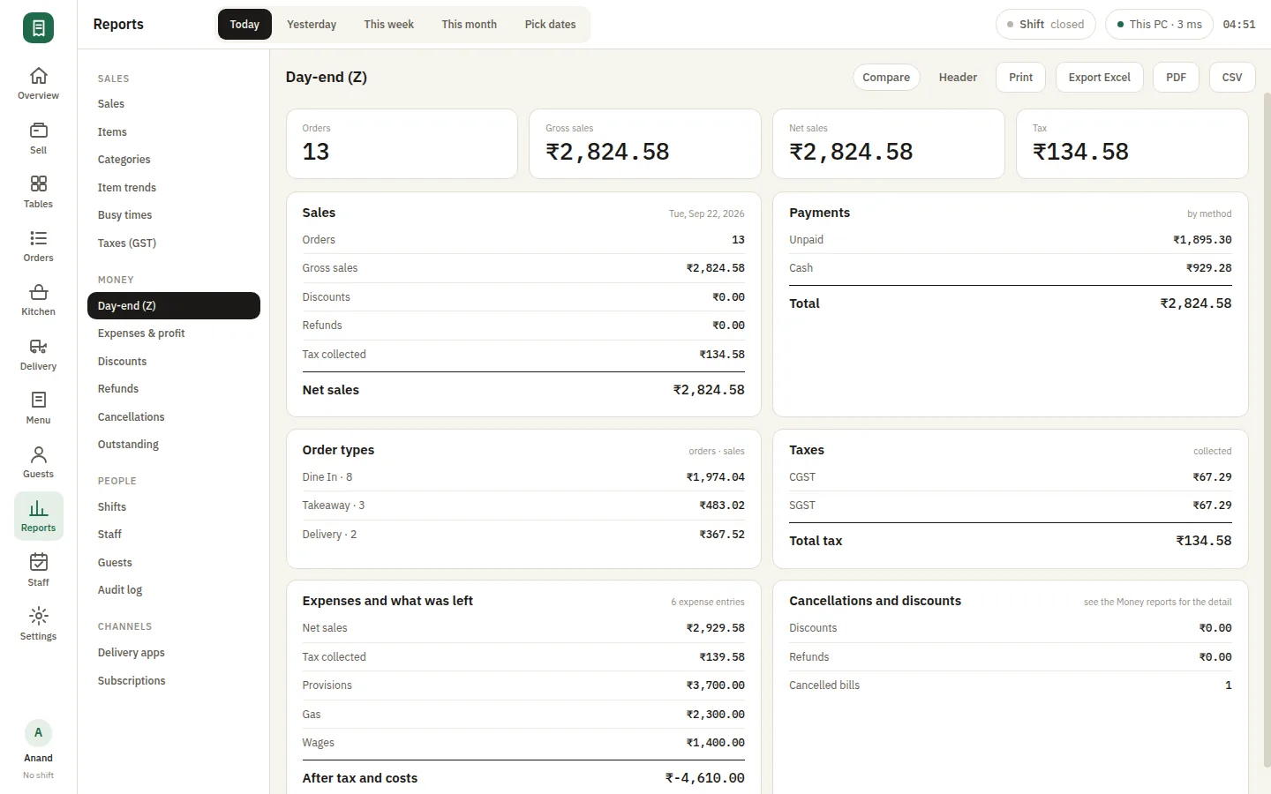Image resolution: width=1271 pixels, height=794 pixels.
Task: Click the Wages ₹1,400.00 expense row
Action: click(523, 743)
